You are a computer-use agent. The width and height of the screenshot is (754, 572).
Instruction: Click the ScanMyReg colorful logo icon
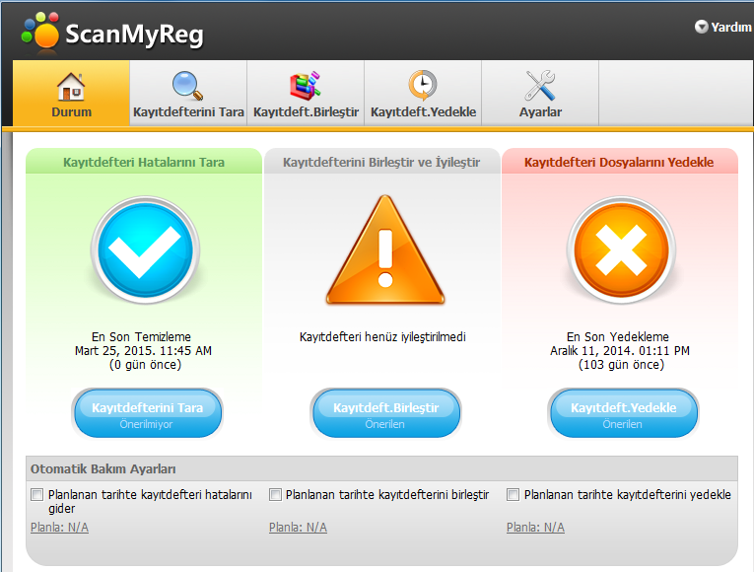click(39, 31)
